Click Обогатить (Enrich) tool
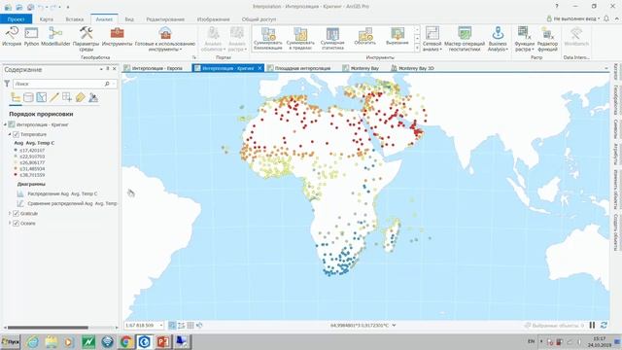 (365, 37)
